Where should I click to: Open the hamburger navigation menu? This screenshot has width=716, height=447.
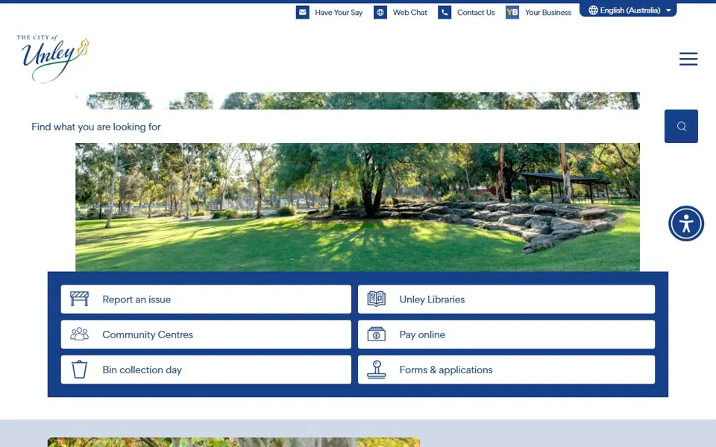(688, 59)
